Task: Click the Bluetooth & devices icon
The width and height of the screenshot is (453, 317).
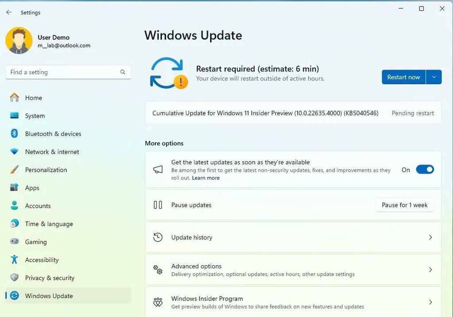Action: click(15, 134)
